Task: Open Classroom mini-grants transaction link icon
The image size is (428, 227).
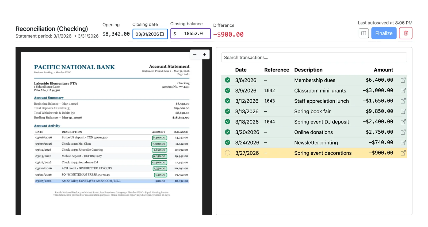Action: [x=403, y=91]
